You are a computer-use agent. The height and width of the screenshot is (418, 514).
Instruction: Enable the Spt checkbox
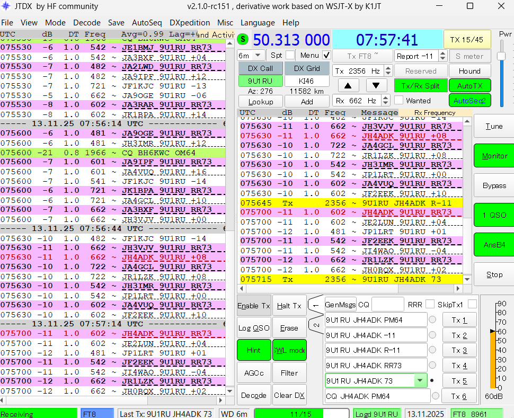[x=290, y=55]
